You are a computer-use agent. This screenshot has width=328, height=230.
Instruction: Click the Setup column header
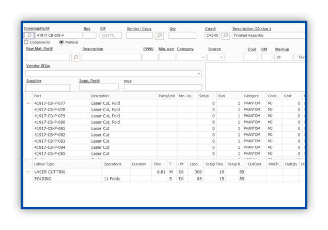(x=207, y=96)
